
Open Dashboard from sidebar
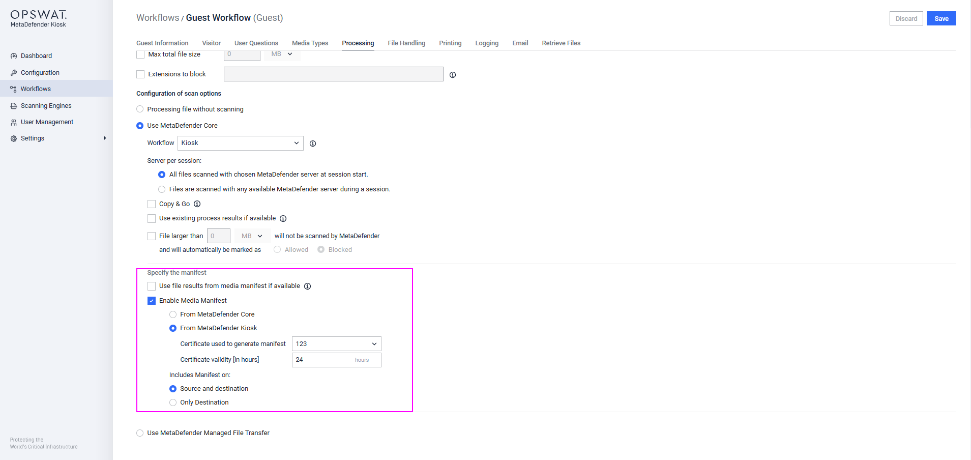click(36, 56)
